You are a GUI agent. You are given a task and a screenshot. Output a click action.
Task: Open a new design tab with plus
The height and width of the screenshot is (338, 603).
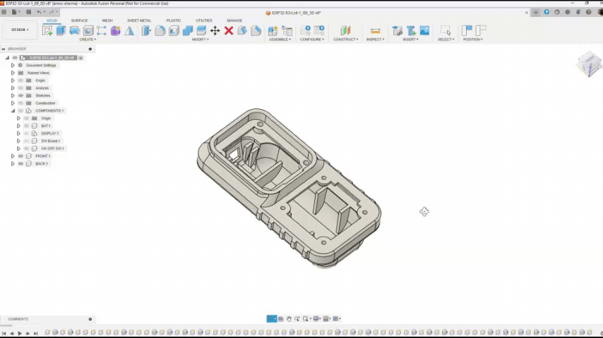click(x=536, y=13)
